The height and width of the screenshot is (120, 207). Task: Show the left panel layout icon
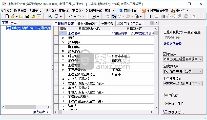pyautogui.click(x=151, y=16)
